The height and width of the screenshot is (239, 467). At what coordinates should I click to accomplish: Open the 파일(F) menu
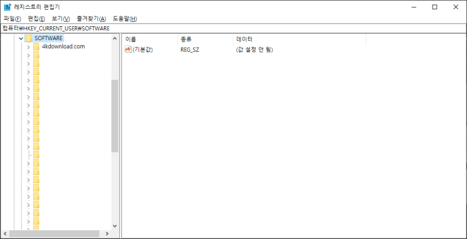coord(12,19)
